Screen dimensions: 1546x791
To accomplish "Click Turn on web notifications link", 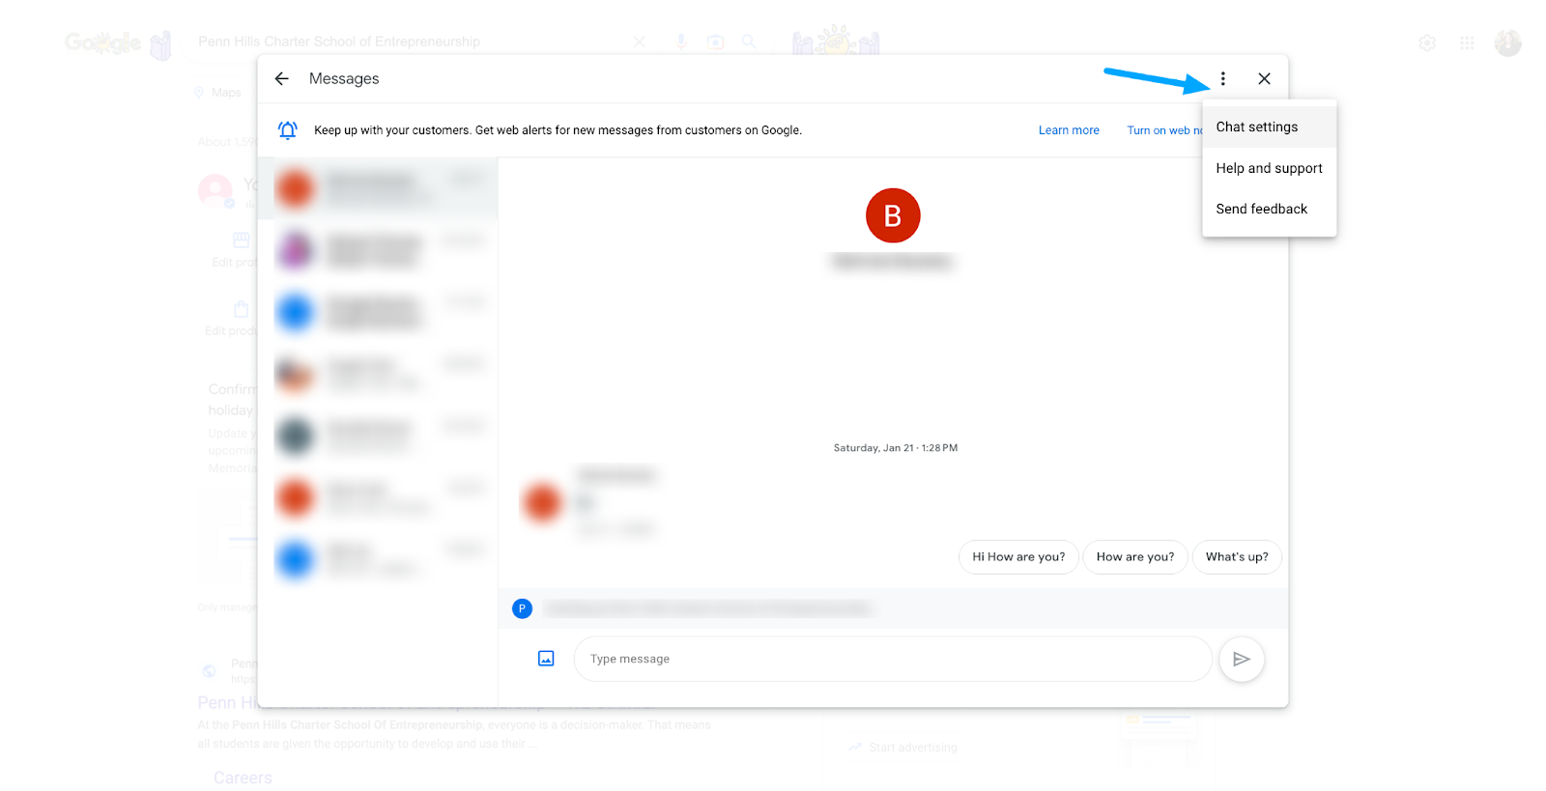I will [x=1164, y=130].
